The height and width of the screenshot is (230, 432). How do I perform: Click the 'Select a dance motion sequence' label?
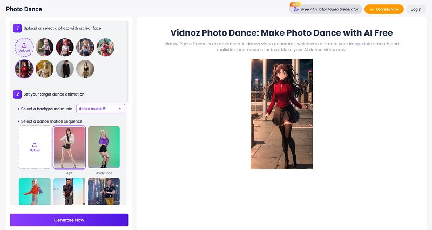click(x=52, y=121)
